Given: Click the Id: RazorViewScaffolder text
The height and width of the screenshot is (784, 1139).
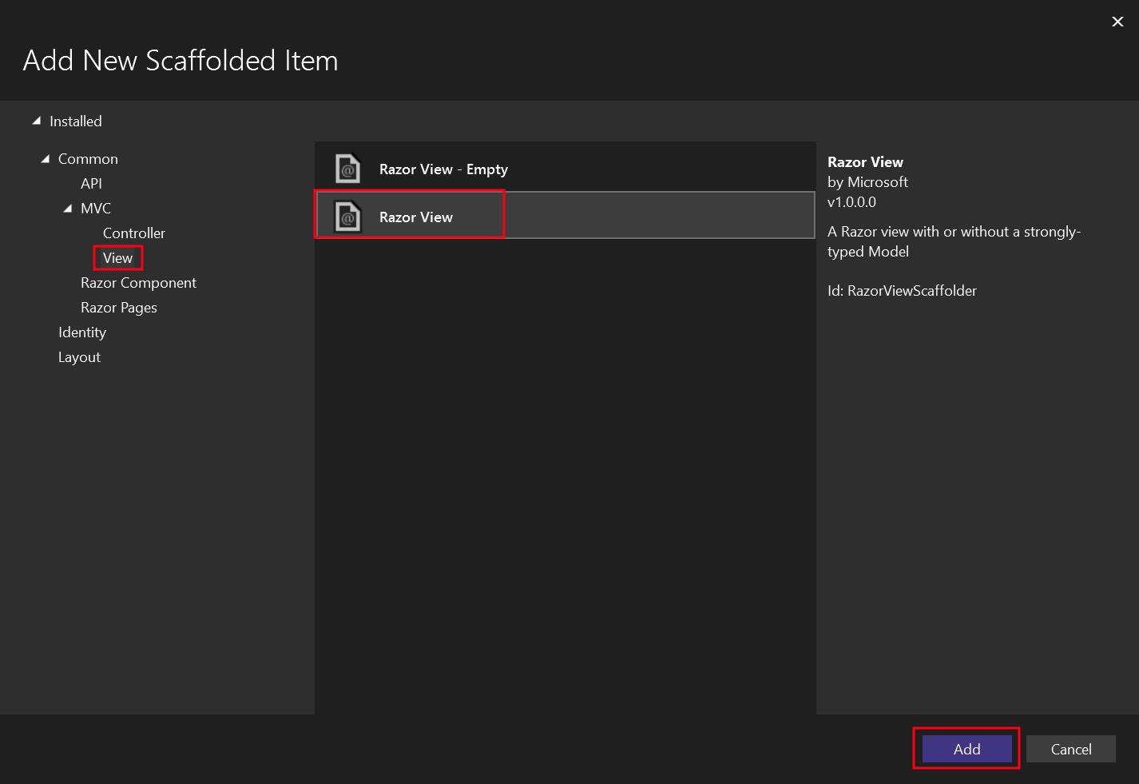Looking at the screenshot, I should pos(902,290).
